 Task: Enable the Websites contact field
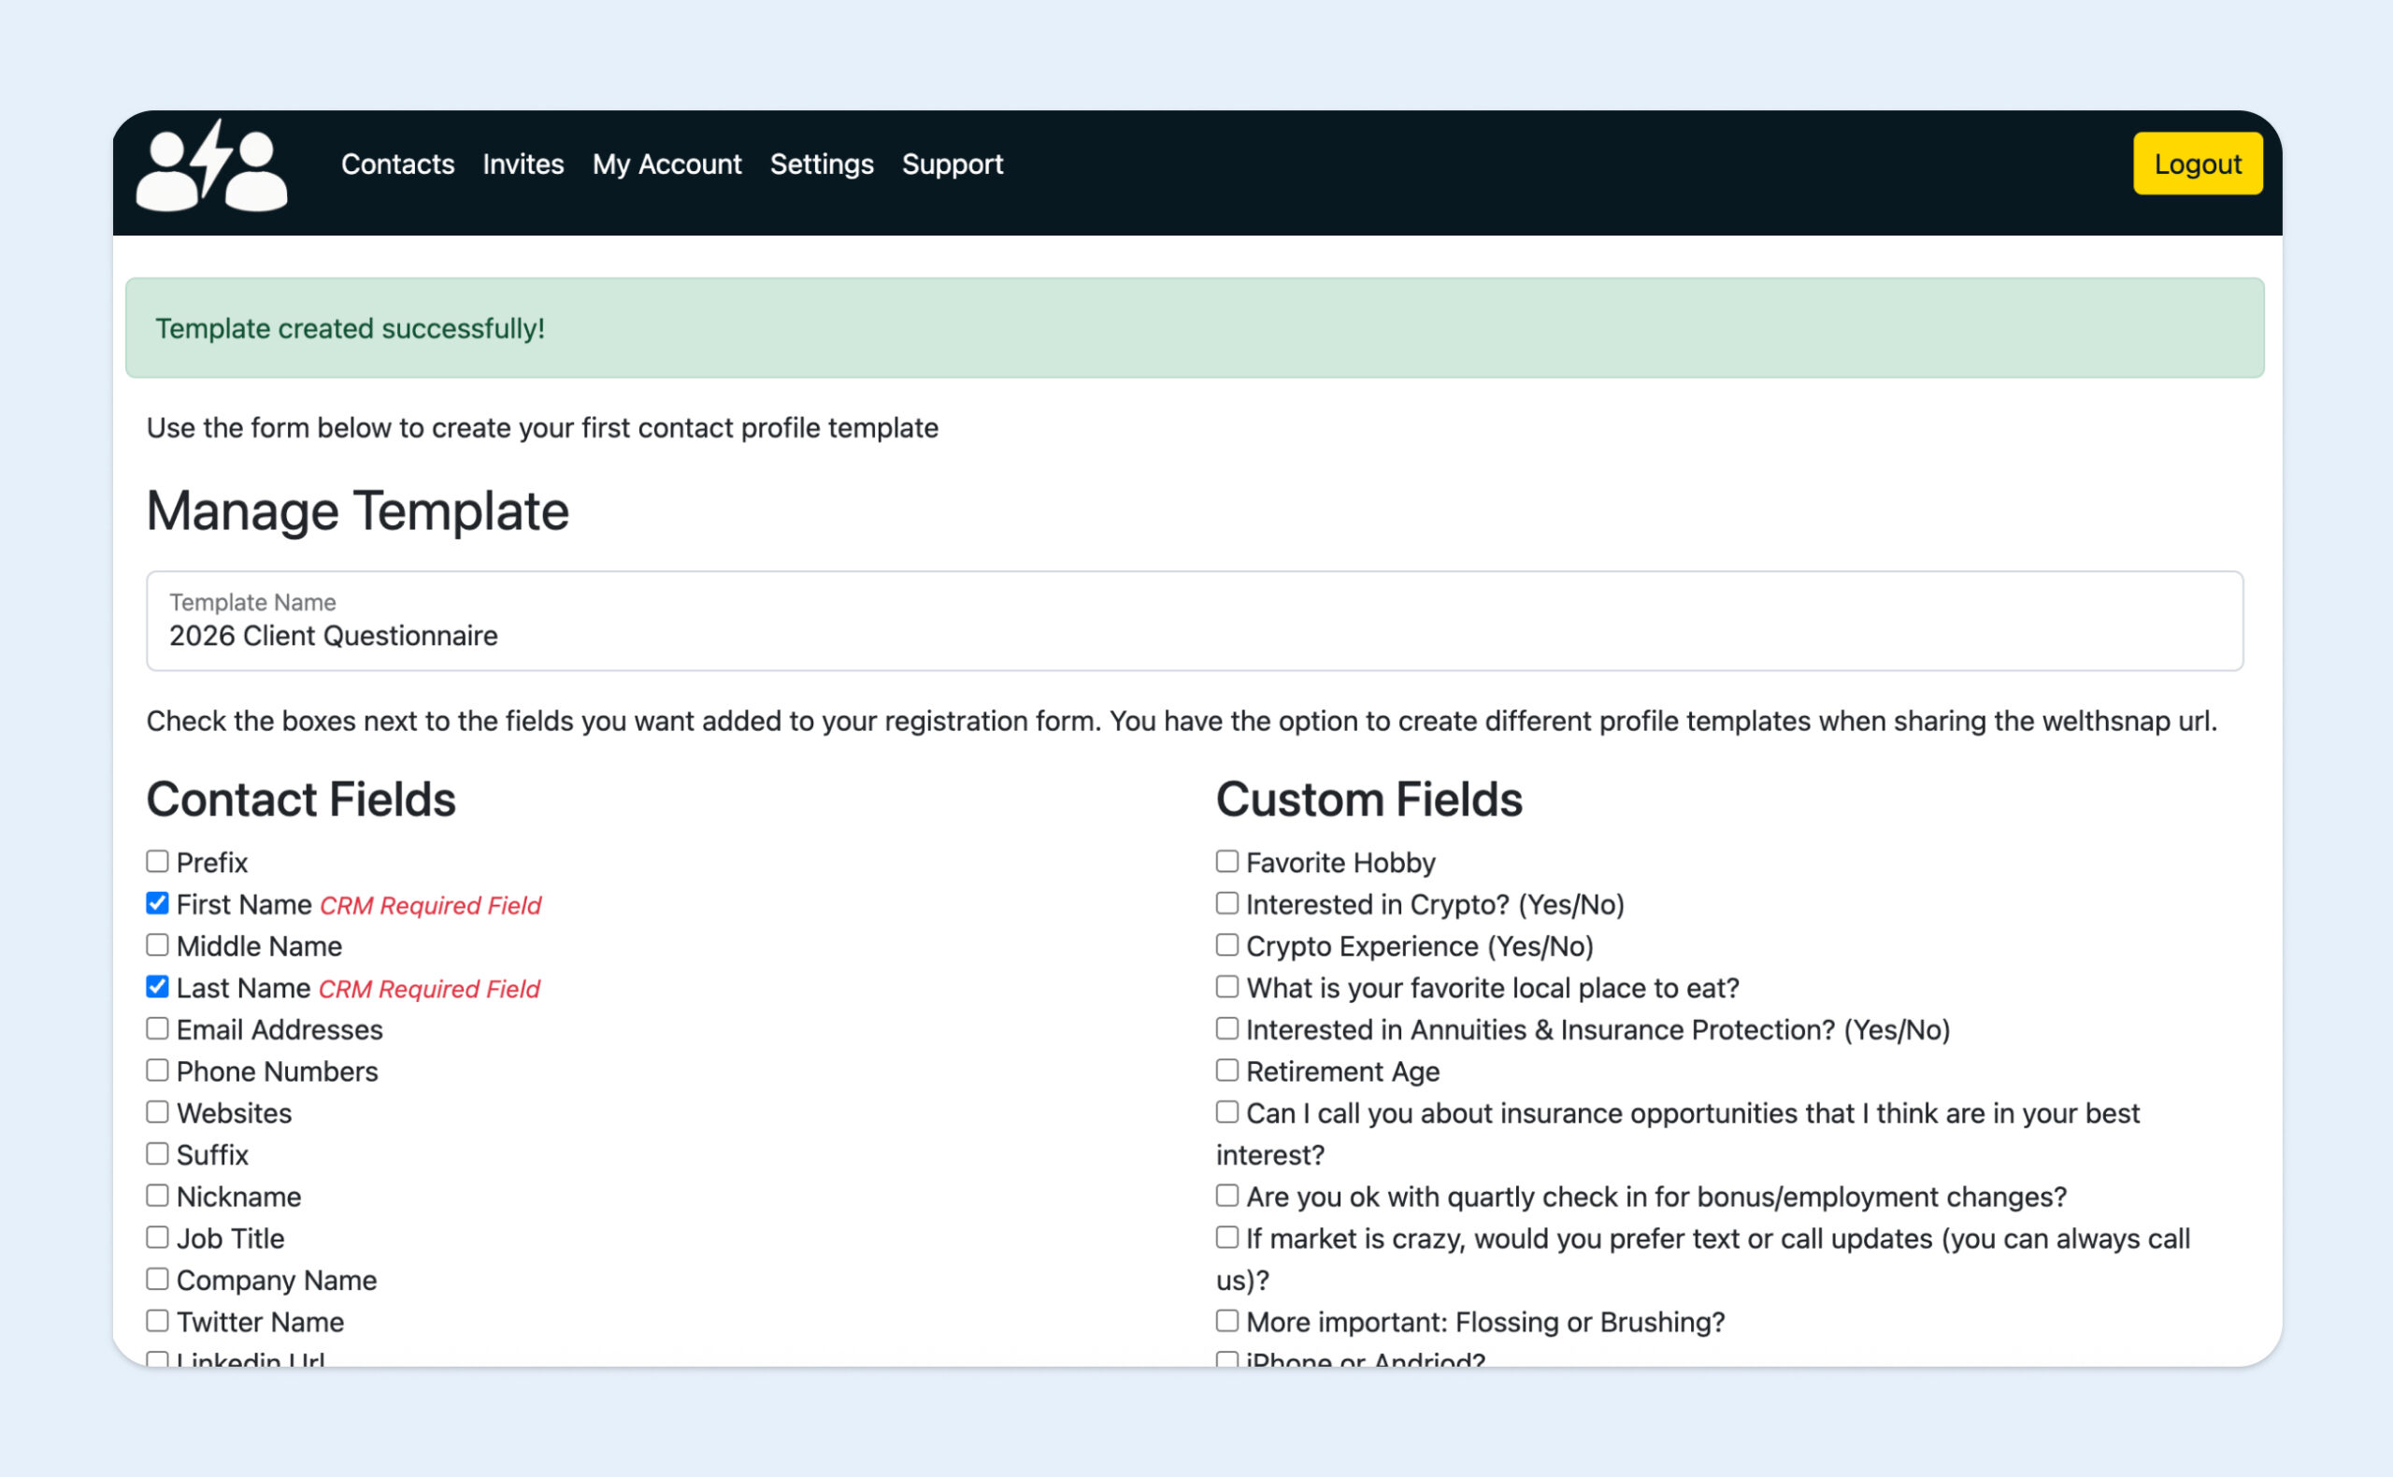157,1111
